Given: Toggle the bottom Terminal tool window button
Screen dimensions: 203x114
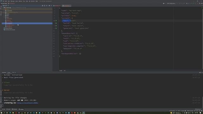Looking at the screenshot, I should click(21, 109).
